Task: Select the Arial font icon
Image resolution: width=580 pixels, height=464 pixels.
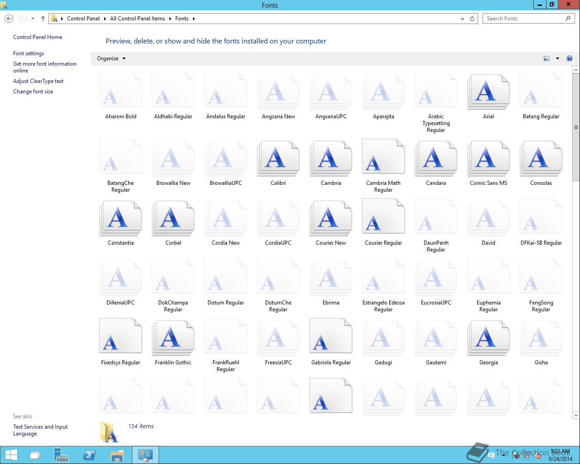Action: point(488,92)
